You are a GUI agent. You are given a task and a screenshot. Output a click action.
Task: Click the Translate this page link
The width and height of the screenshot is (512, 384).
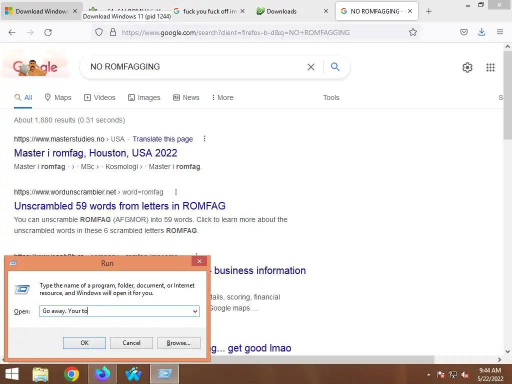pos(162,139)
